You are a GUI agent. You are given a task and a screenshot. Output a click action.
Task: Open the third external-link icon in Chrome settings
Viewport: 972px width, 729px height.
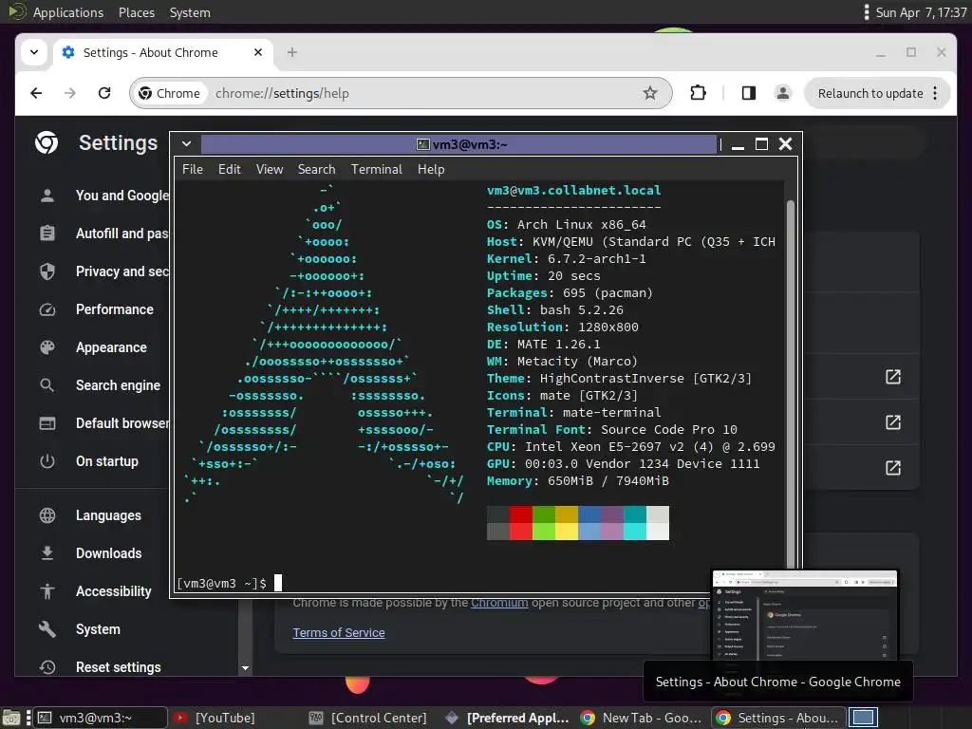coord(892,467)
